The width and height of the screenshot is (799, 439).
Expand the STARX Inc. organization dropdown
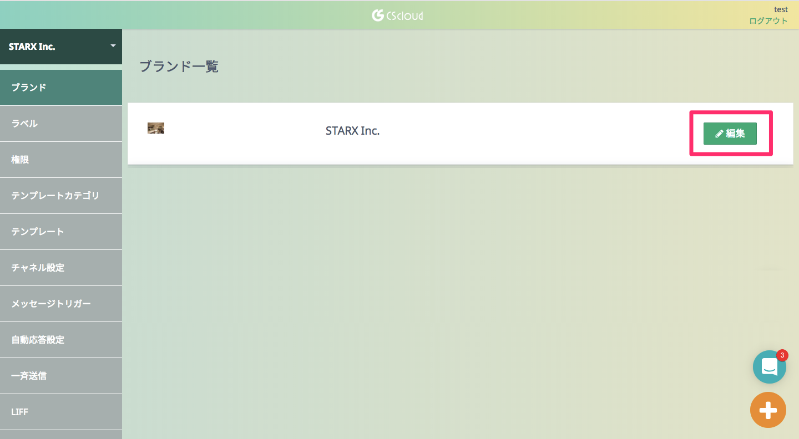point(61,47)
